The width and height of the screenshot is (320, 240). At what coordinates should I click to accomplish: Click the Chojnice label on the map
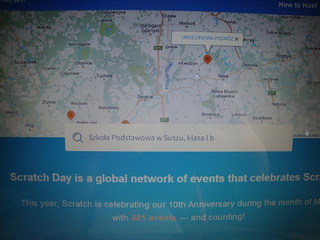(x=83, y=63)
